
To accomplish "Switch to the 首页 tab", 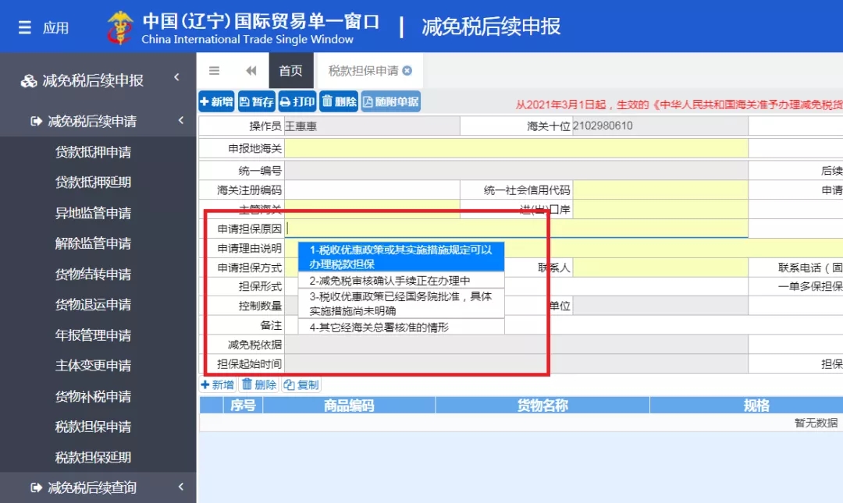I will (x=290, y=71).
